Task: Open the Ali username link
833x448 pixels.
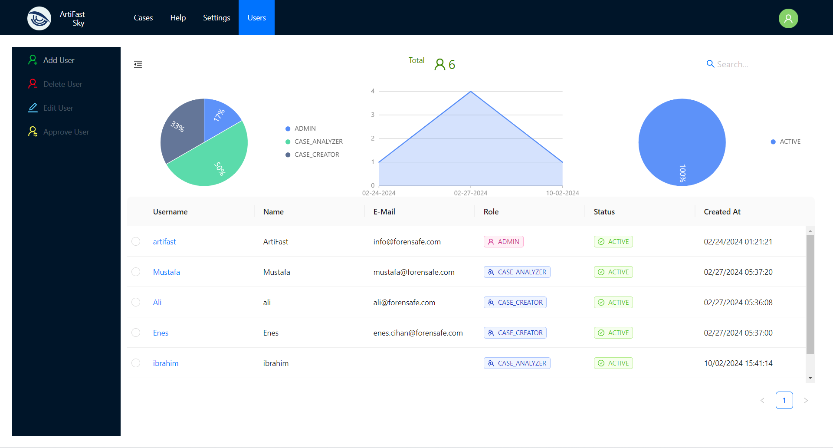Action: click(157, 303)
